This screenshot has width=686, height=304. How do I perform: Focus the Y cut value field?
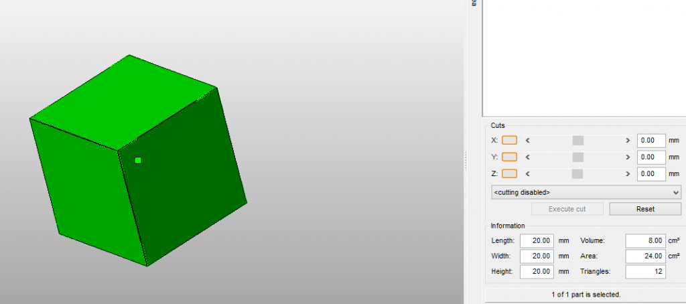point(650,157)
